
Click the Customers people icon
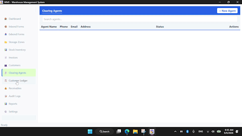click(6, 65)
